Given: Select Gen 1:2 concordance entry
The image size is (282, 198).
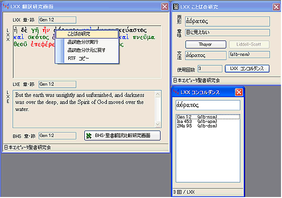Looking at the screenshot, I should click(x=208, y=117).
